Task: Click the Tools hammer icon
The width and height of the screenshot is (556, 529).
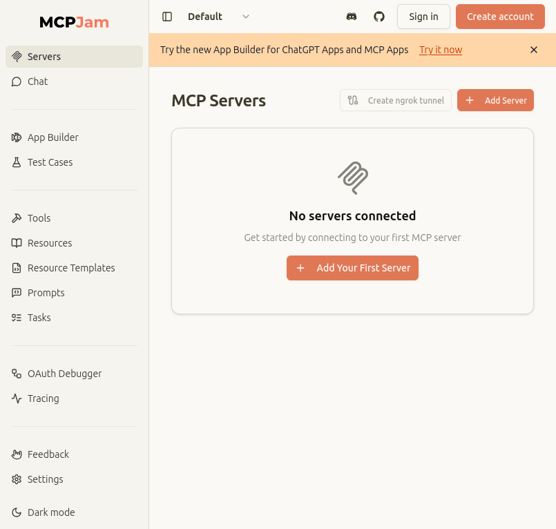Action: [17, 218]
